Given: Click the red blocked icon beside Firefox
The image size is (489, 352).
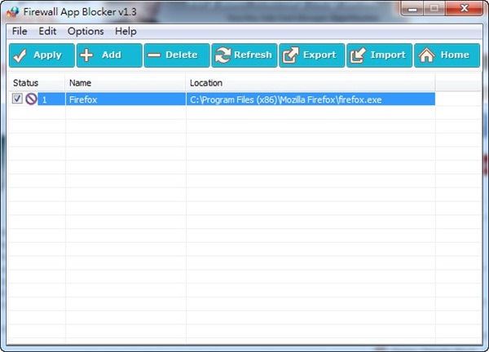Looking at the screenshot, I should click(31, 99).
